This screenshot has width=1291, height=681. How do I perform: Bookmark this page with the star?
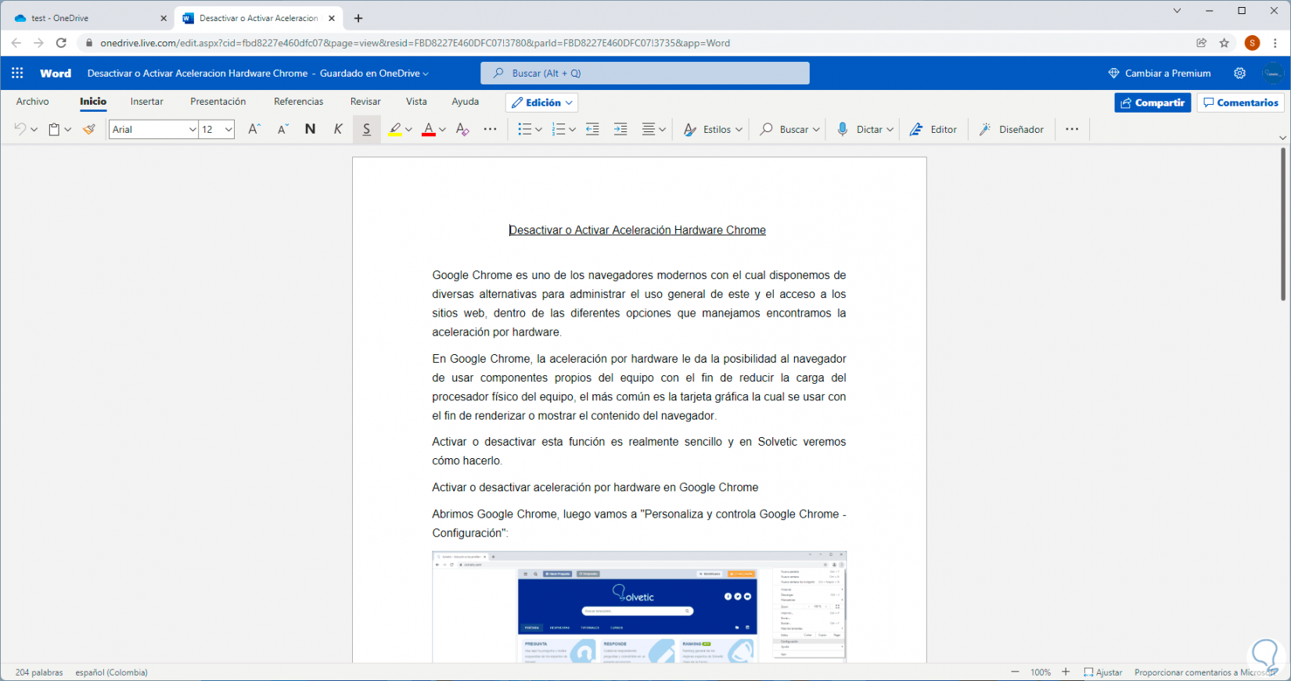click(1224, 43)
